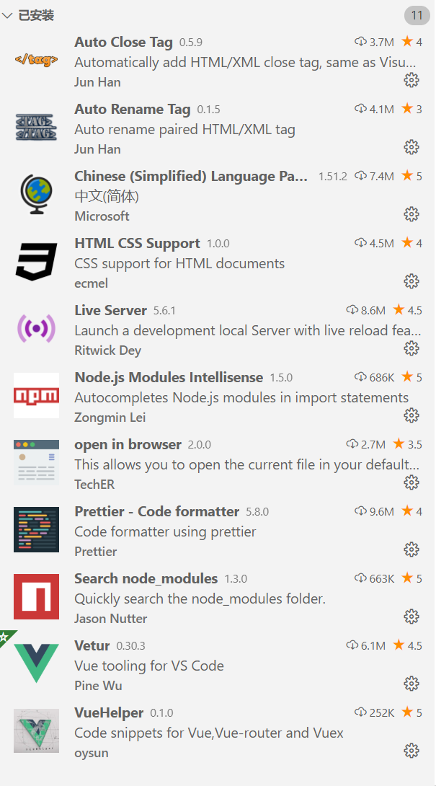Open manage gear for Node.js Modules Intellisense

[411, 415]
